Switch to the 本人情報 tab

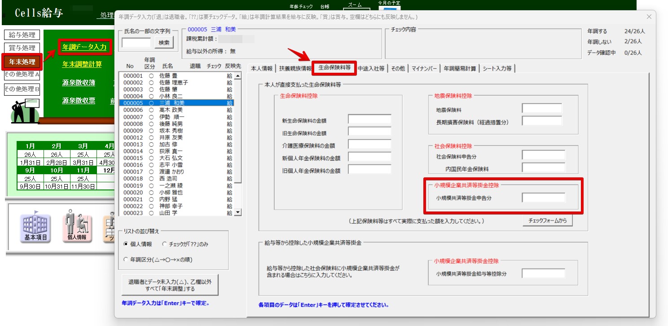click(261, 69)
